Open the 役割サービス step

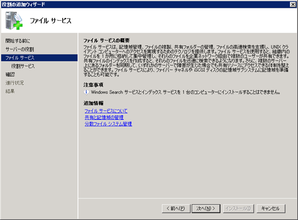click(23, 66)
